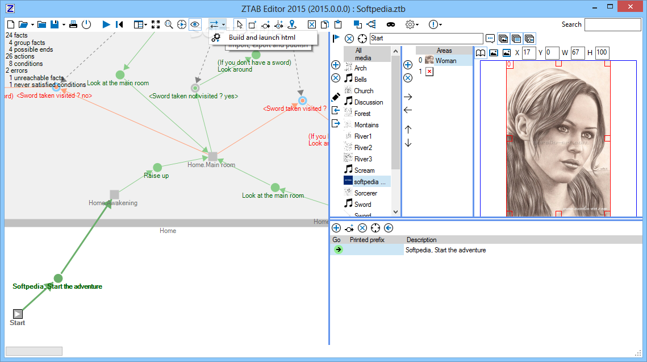
Task: Click the magnifier zoom icon
Action: 168,25
